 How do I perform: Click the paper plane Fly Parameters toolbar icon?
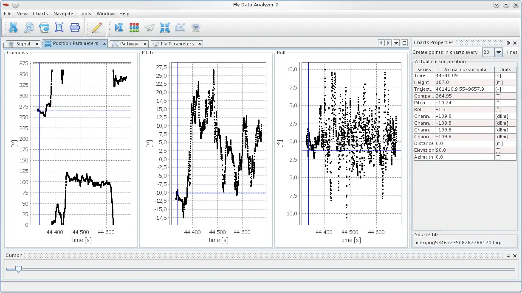point(150,28)
